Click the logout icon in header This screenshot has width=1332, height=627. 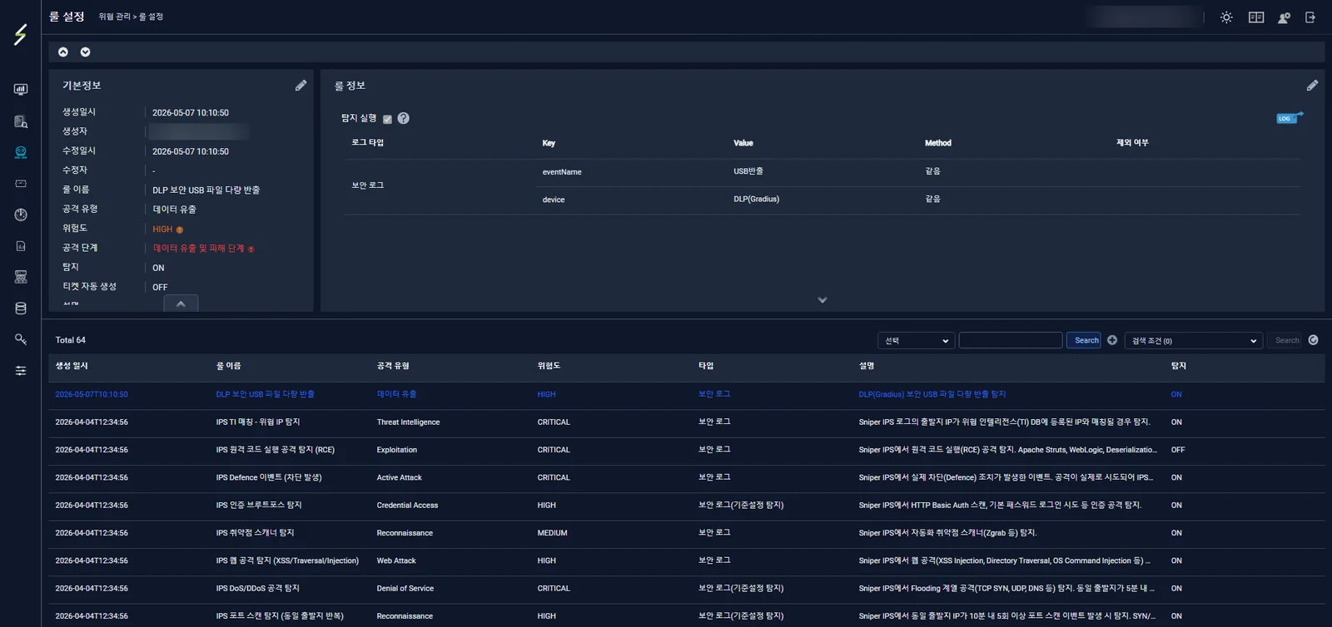pyautogui.click(x=1310, y=17)
